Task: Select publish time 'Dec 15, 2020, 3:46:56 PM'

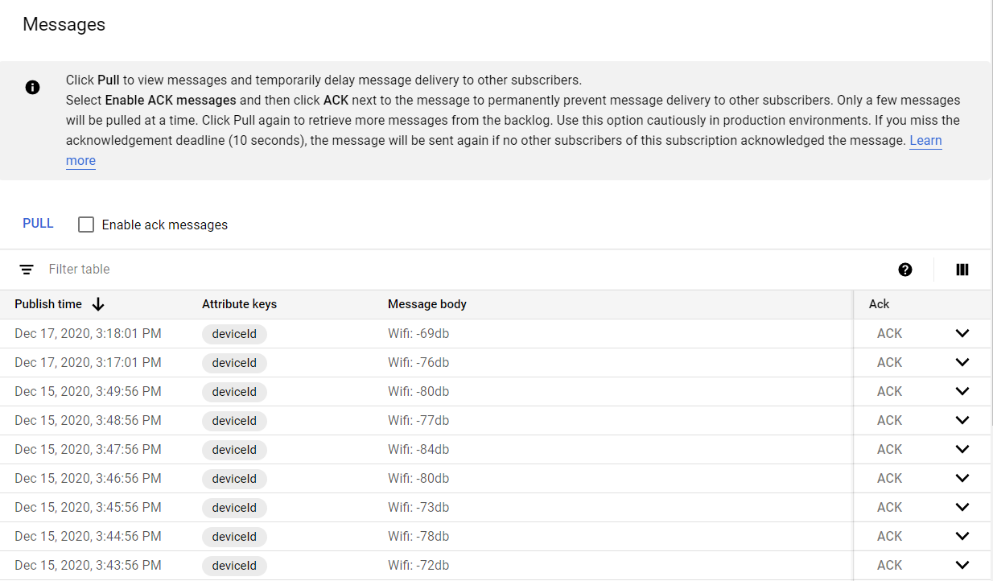Action: click(88, 479)
